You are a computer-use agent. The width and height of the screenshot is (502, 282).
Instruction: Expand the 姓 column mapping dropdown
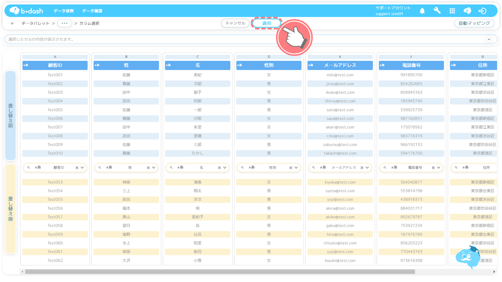point(154,168)
